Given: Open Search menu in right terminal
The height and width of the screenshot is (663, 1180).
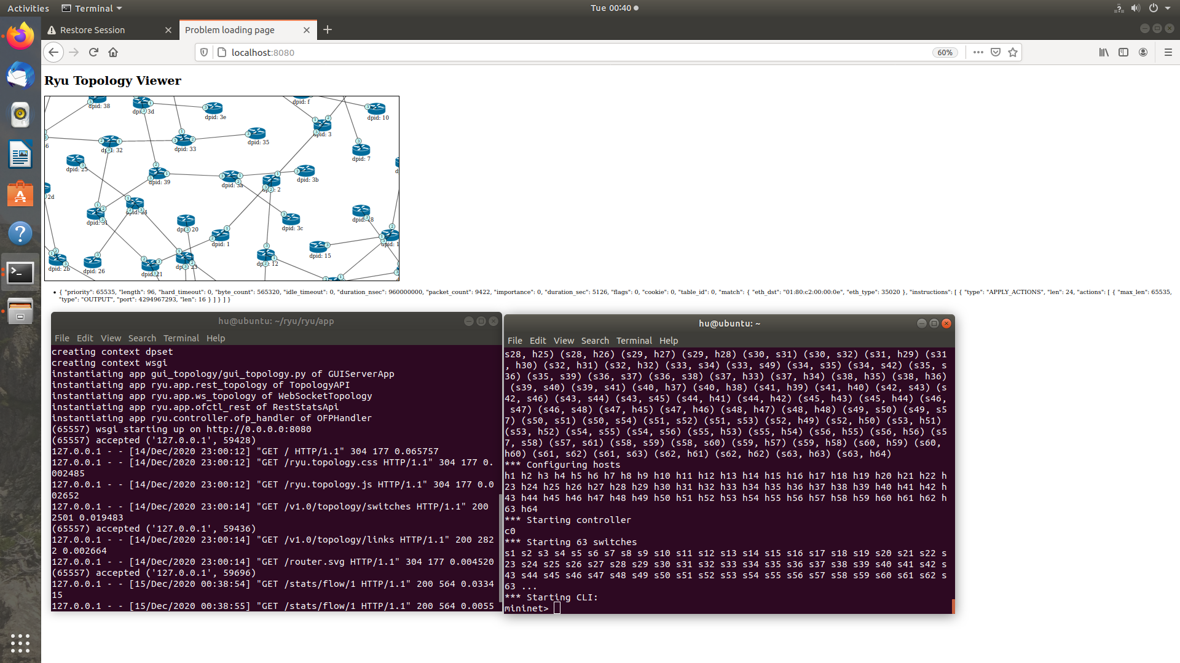Looking at the screenshot, I should tap(594, 341).
